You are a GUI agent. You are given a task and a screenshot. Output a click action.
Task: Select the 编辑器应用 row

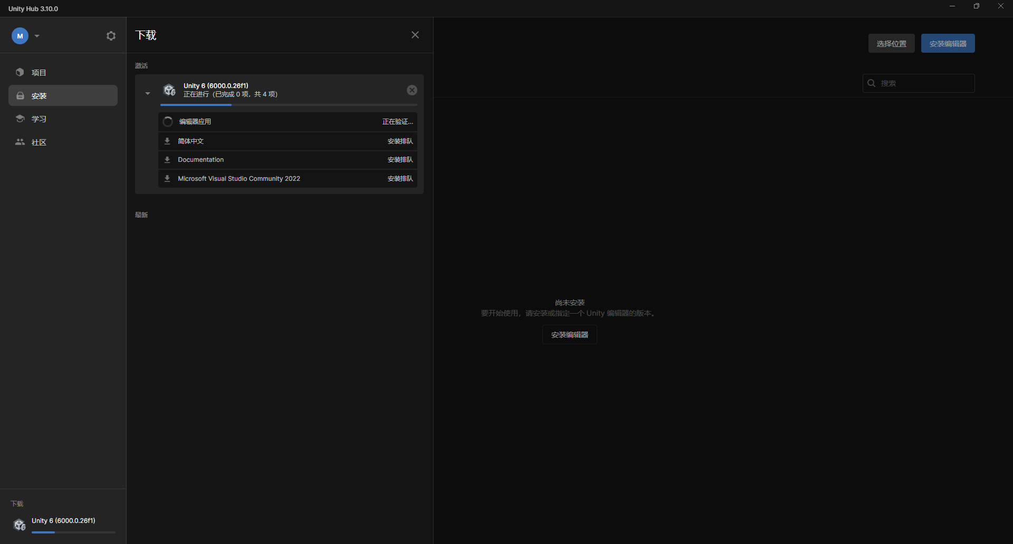288,122
